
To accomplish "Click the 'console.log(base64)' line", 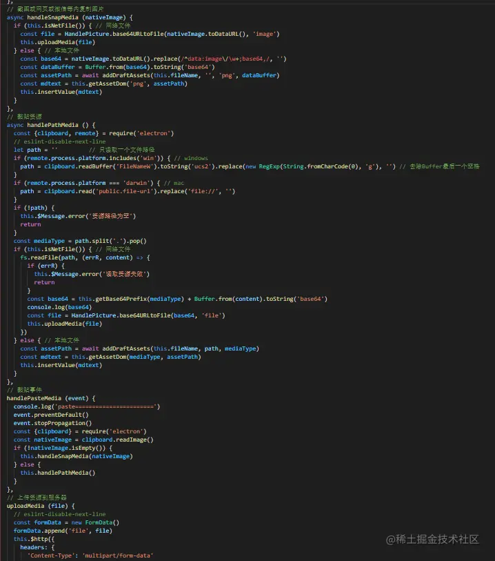I will tap(59, 307).
